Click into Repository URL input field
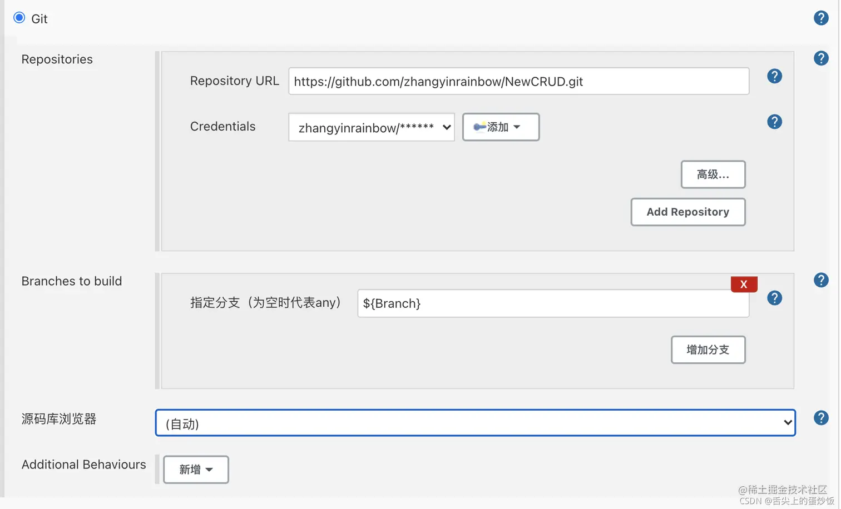The image size is (841, 509). pos(518,81)
